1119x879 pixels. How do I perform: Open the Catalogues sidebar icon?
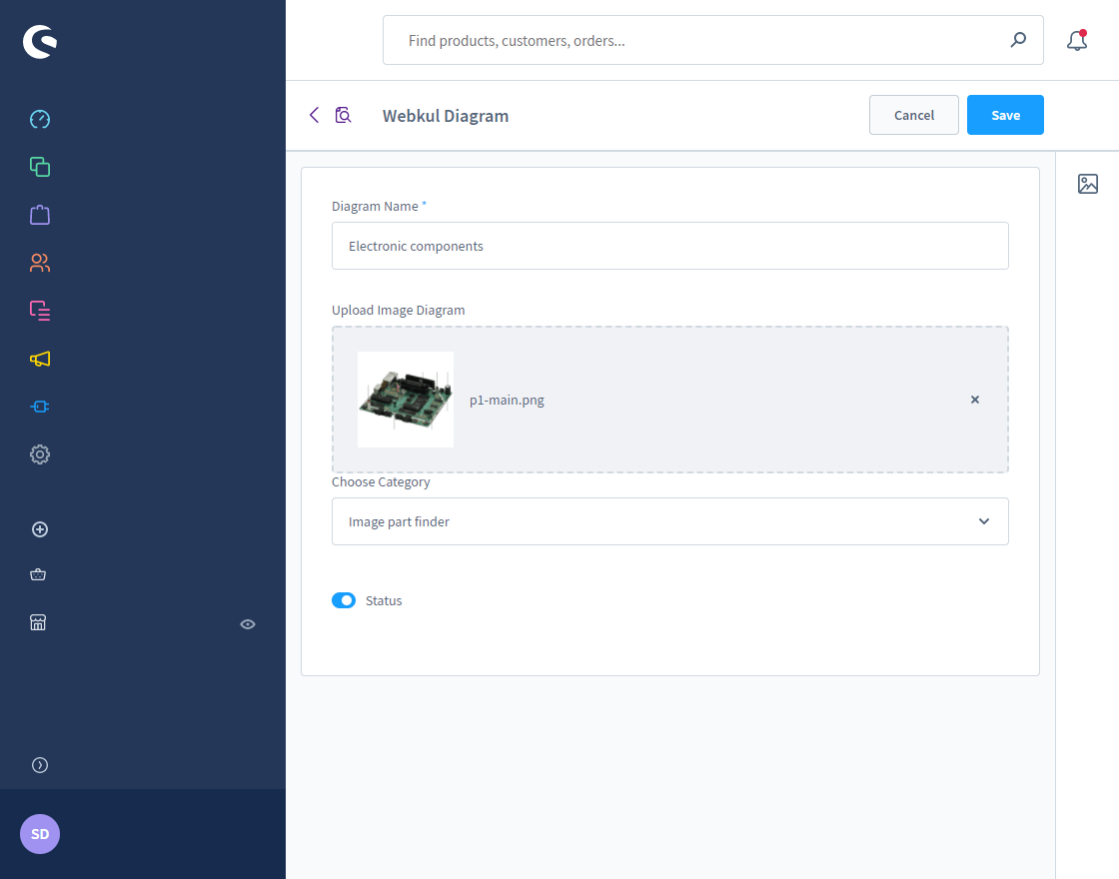(x=40, y=167)
